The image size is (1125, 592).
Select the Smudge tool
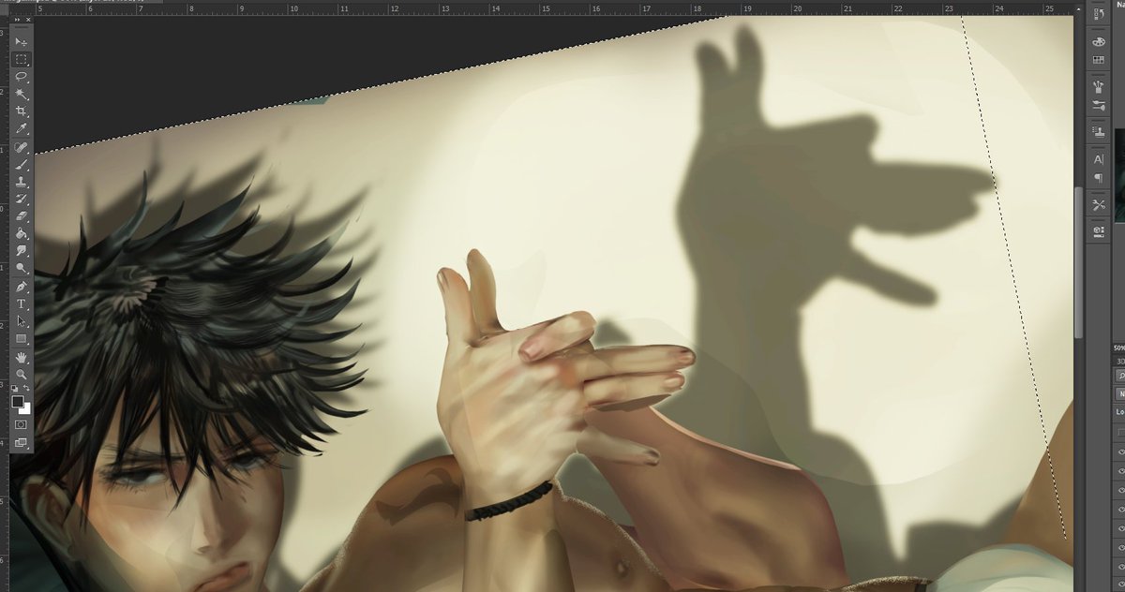pos(22,251)
